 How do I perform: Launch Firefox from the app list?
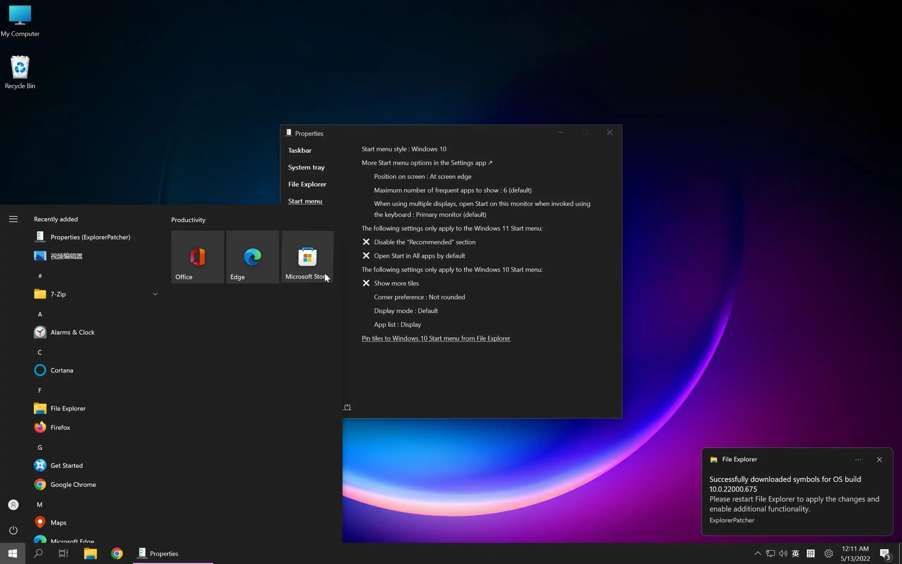tap(60, 428)
